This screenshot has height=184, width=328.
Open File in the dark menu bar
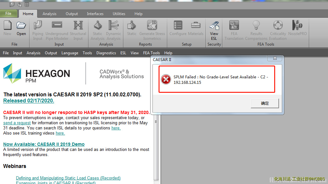pos(6,53)
